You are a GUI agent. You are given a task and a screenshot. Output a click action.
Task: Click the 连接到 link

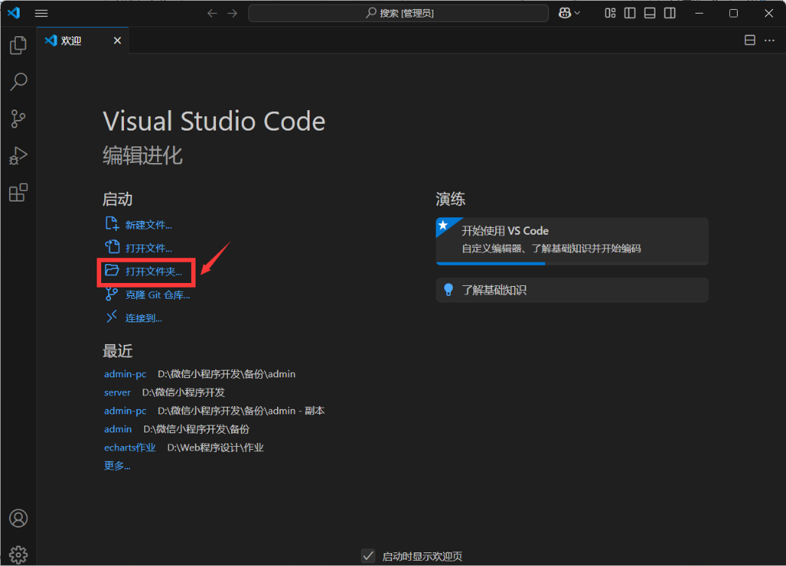[143, 318]
